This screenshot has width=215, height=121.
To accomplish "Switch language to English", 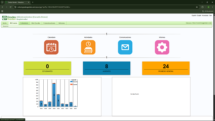I will 199,15.
